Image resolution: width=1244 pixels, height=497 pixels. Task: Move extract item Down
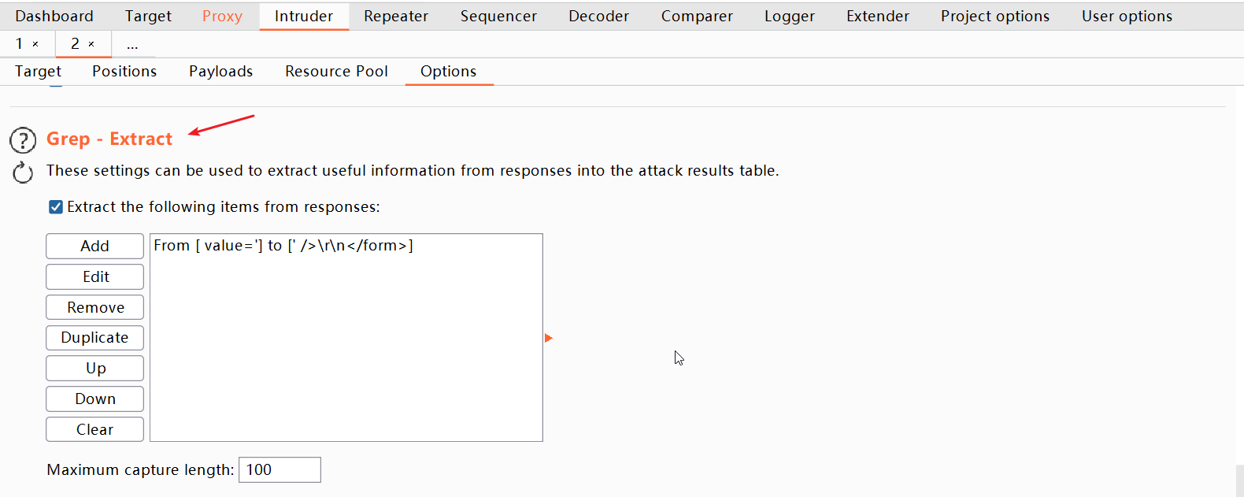pos(94,399)
